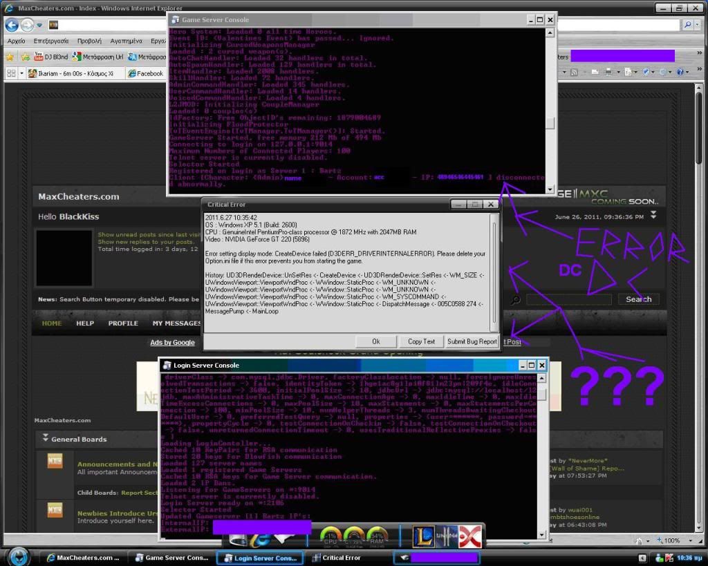
Task: Open the Αρχείο menu
Action: 16,41
